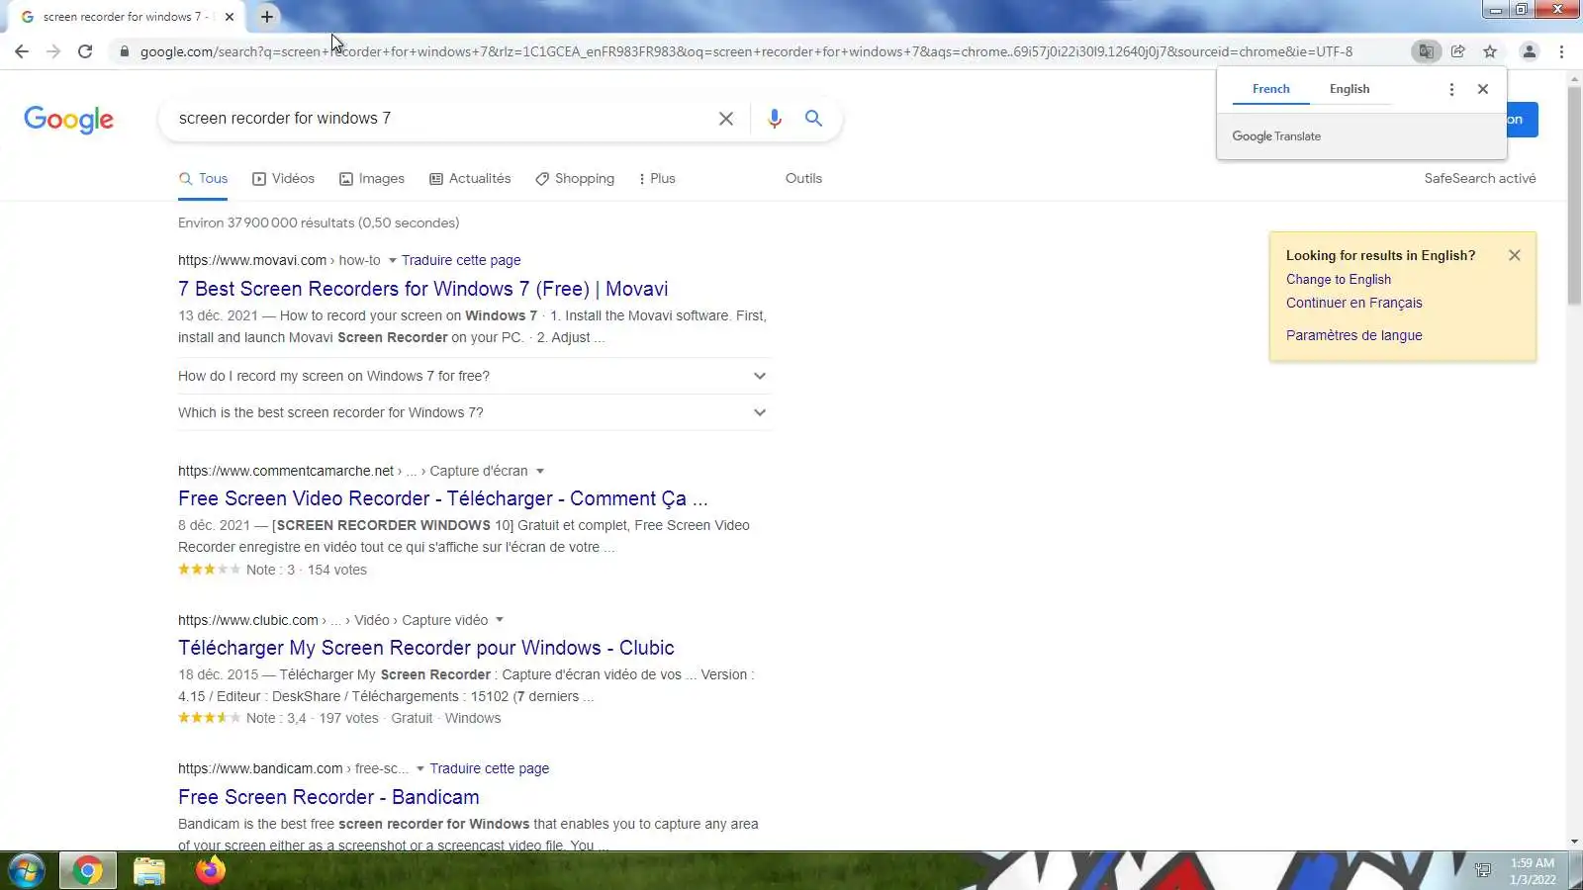
Task: Click 'Traduire cette page' for Movavi result
Action: (461, 261)
